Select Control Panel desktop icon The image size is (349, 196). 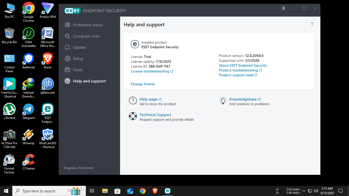[9, 63]
